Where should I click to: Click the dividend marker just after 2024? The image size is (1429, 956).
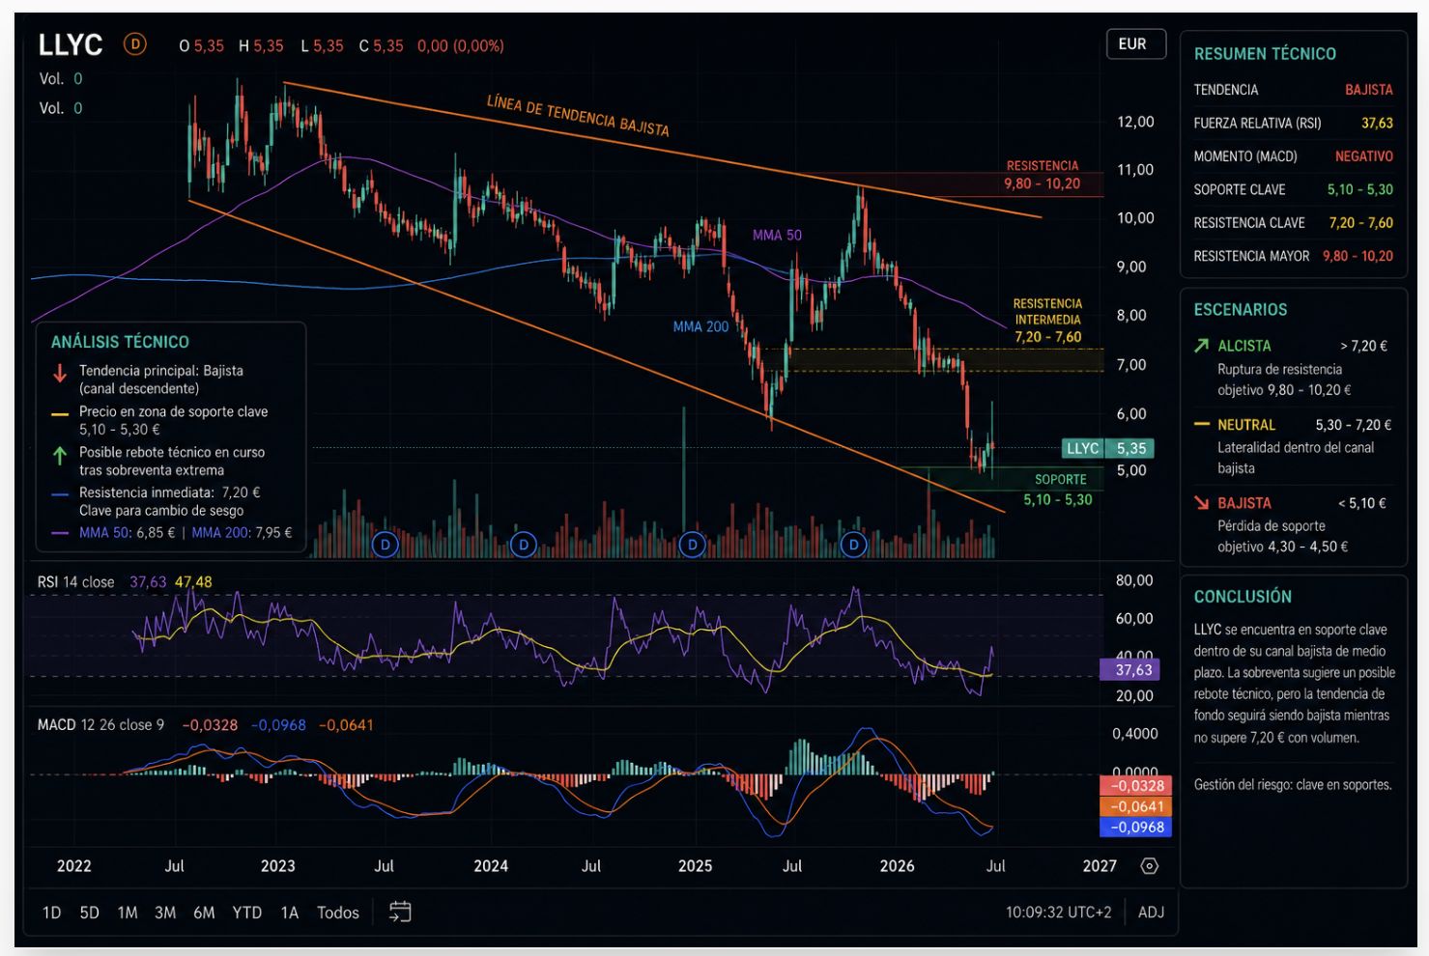coord(524,545)
